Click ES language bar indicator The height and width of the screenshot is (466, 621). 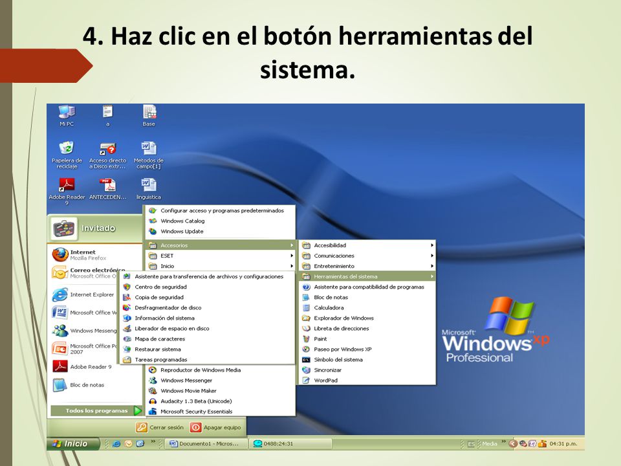pyautogui.click(x=471, y=444)
